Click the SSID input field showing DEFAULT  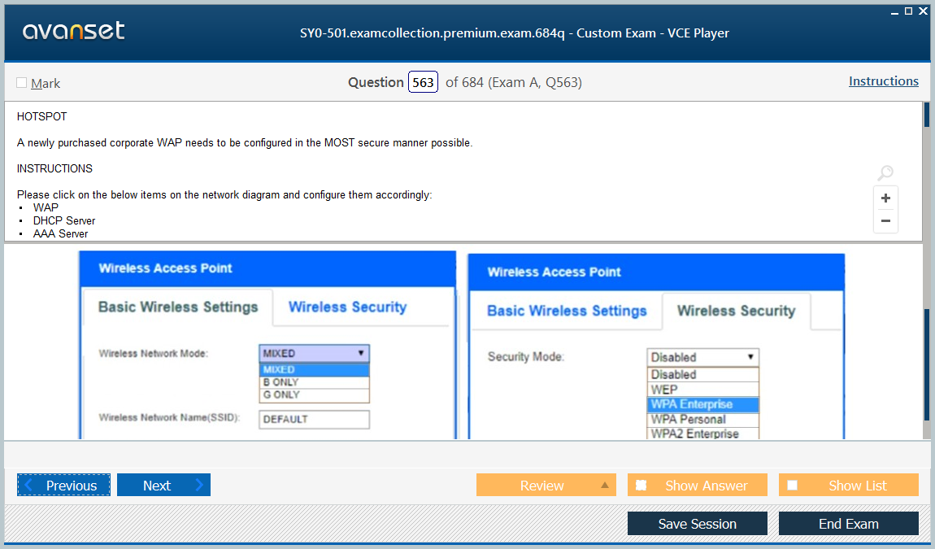point(314,420)
